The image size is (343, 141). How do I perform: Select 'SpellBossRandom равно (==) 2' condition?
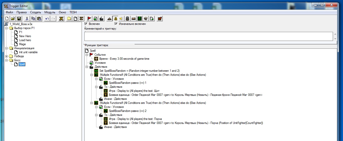pos(128,111)
